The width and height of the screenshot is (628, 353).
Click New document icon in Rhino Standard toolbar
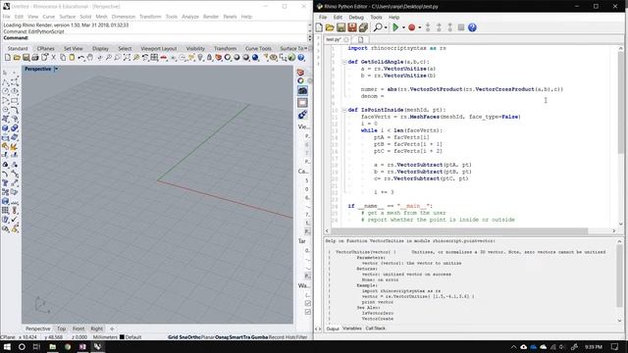coord(8,58)
